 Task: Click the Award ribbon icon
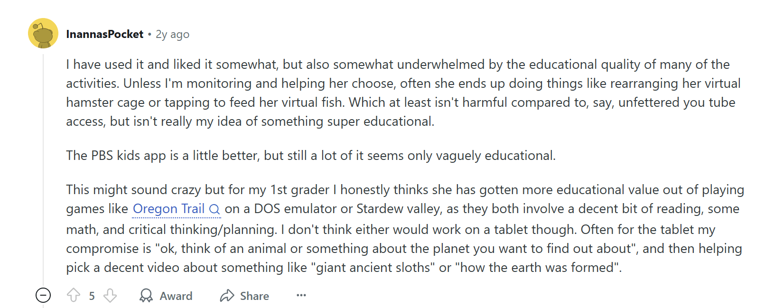(x=146, y=296)
